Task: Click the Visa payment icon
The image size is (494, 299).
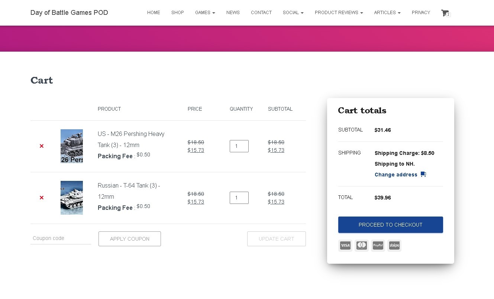Action: 345,246
